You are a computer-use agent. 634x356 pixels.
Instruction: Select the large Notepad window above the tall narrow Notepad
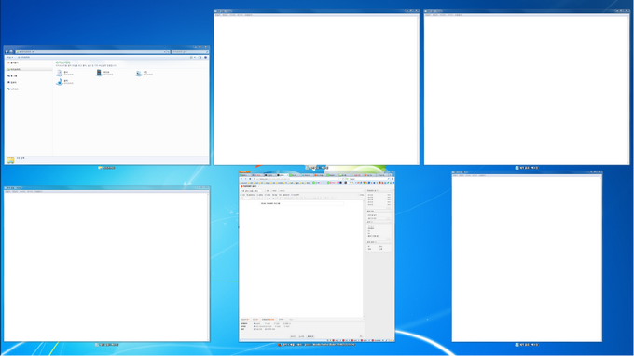[527, 88]
